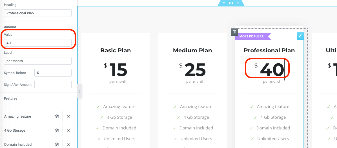Click the Sign After Amount field
The width and height of the screenshot is (337, 148).
coord(53,85)
